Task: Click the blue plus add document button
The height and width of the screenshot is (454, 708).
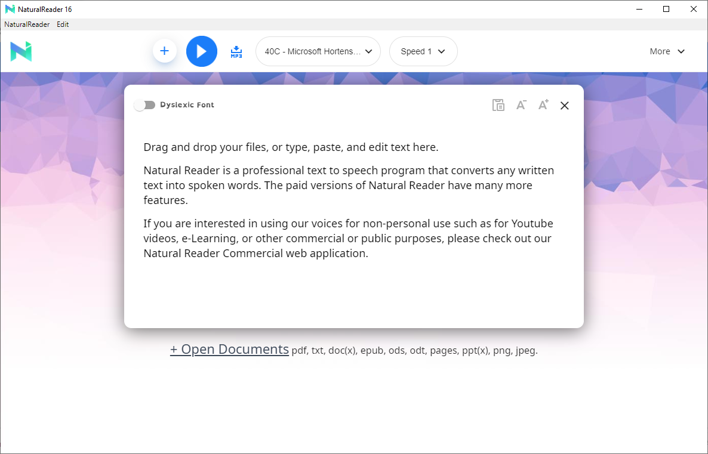Action: [x=164, y=51]
